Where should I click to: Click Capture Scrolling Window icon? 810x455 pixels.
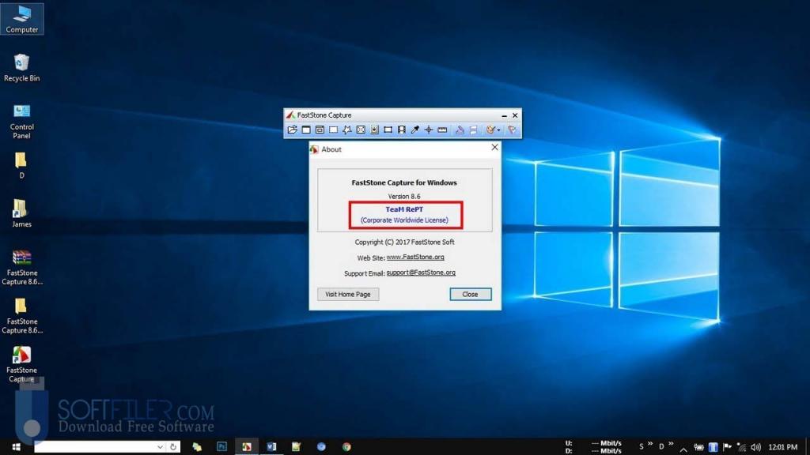click(x=374, y=130)
